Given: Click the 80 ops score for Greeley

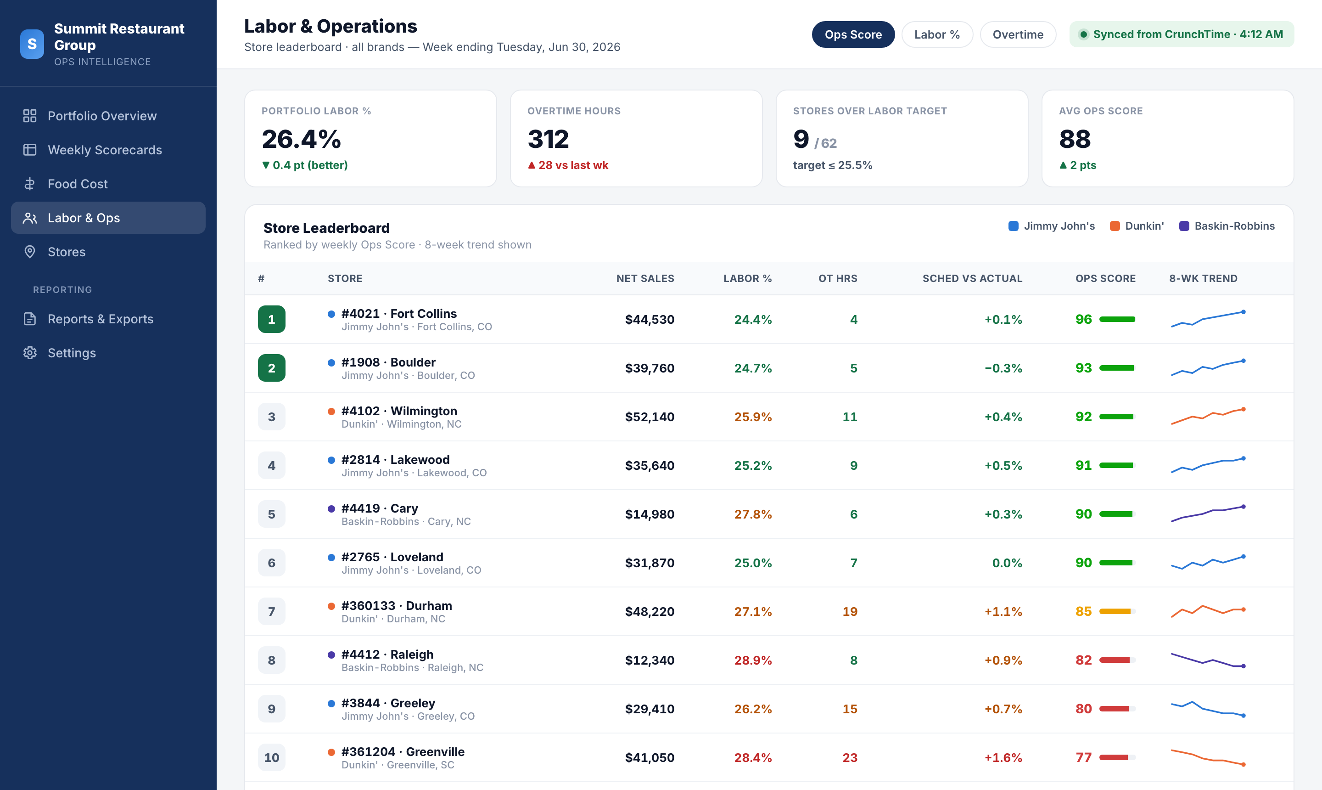Looking at the screenshot, I should tap(1084, 709).
